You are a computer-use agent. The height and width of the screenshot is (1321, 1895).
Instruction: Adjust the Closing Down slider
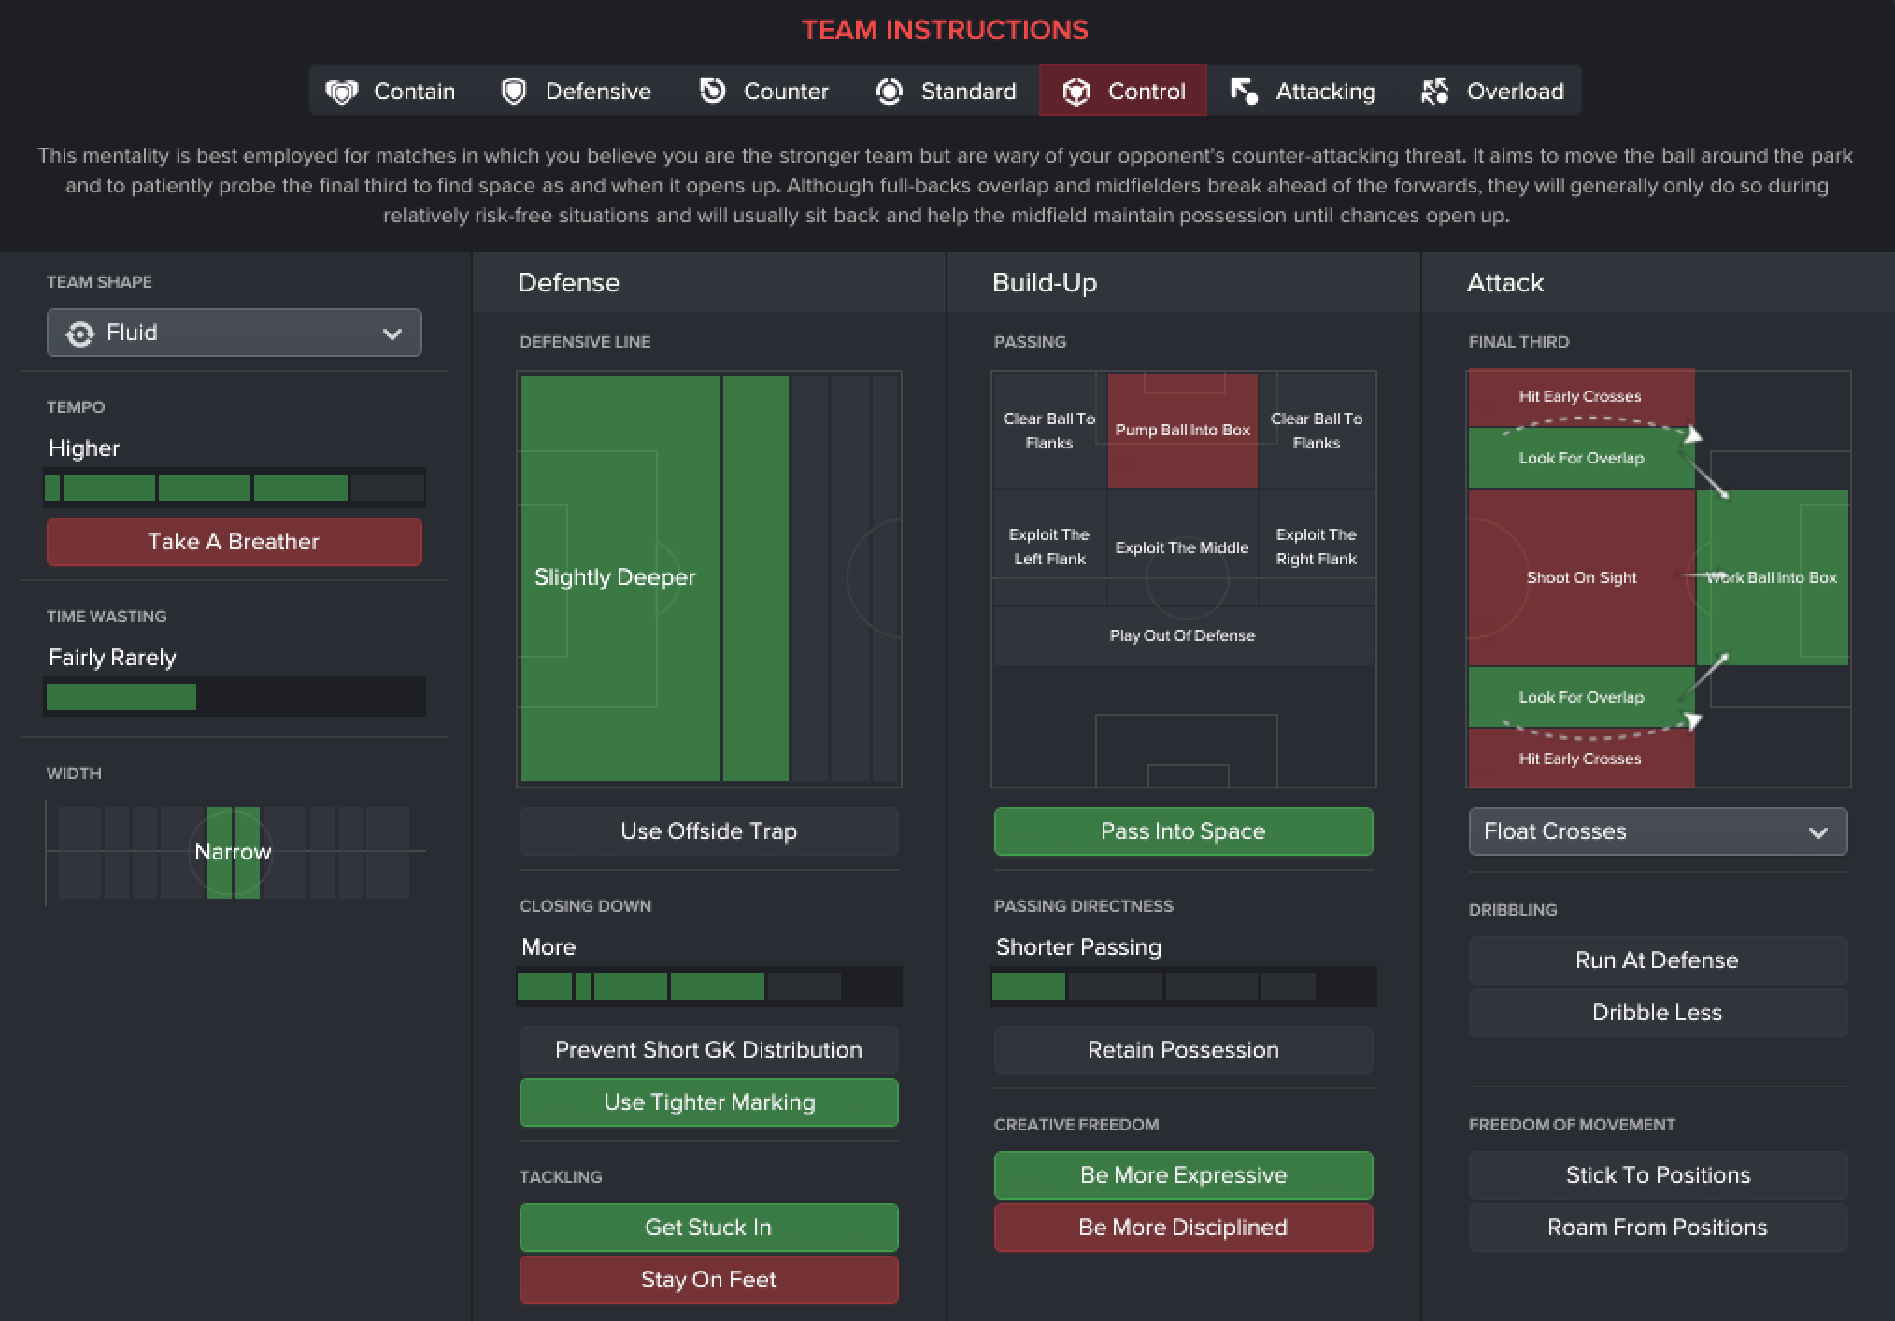pos(709,987)
